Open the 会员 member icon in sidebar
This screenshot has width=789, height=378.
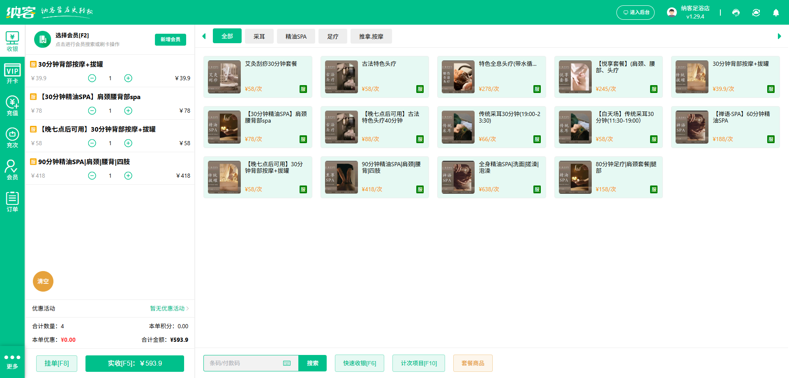pyautogui.click(x=12, y=169)
